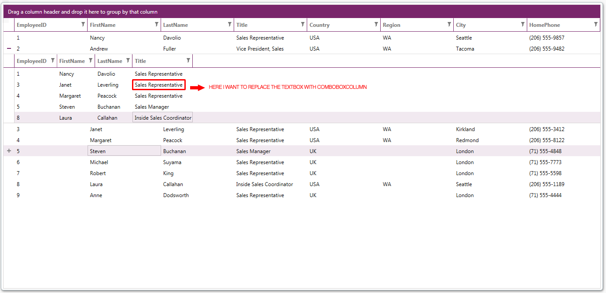Open filter for the main EmployeeID column
The image size is (606, 293).
(x=83, y=25)
